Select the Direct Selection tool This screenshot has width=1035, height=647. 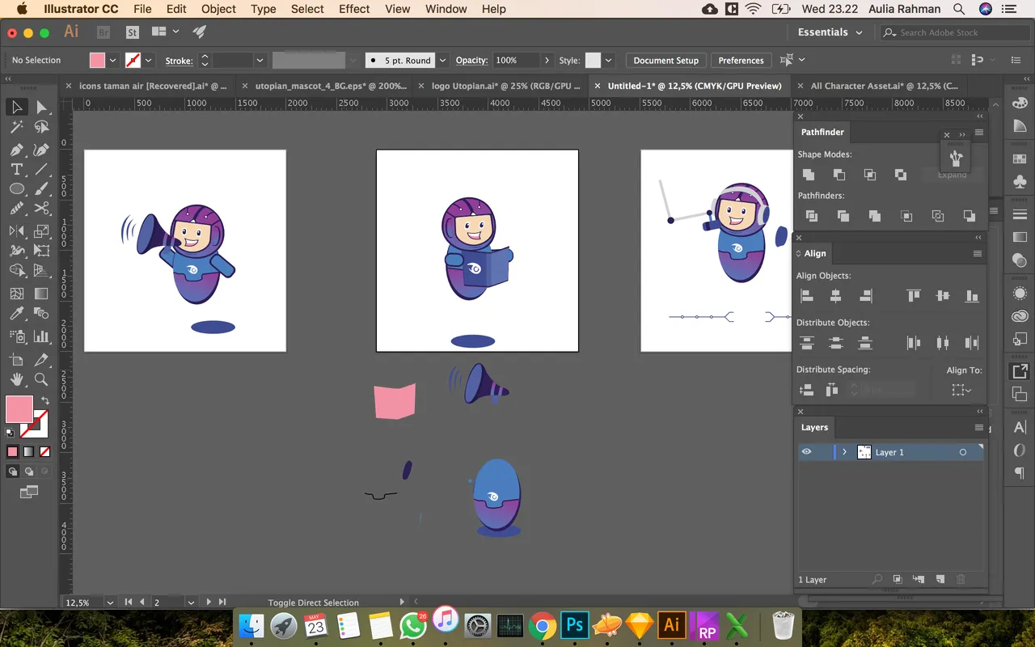41,108
